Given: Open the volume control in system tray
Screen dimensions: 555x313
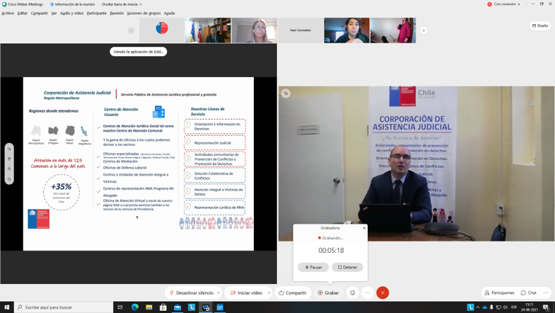Looking at the screenshot, I should tap(505, 307).
